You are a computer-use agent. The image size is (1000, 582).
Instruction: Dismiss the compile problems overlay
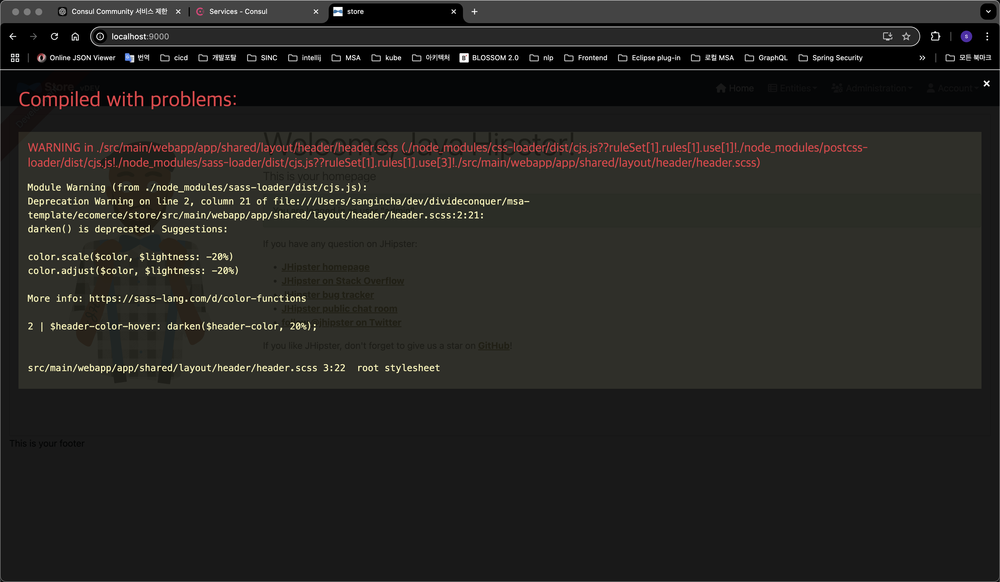click(x=986, y=84)
